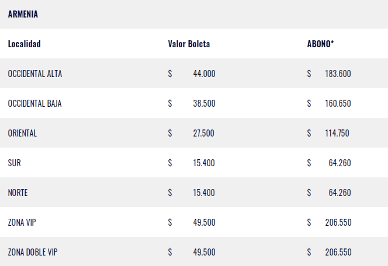The image size is (388, 266).
Task: Select the OCCIDENTAL ALTA row label
Action: coord(35,74)
